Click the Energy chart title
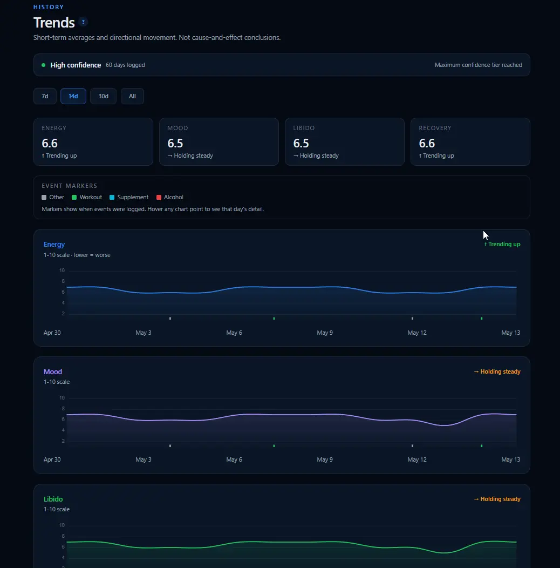This screenshot has height=568, width=560. (x=54, y=245)
